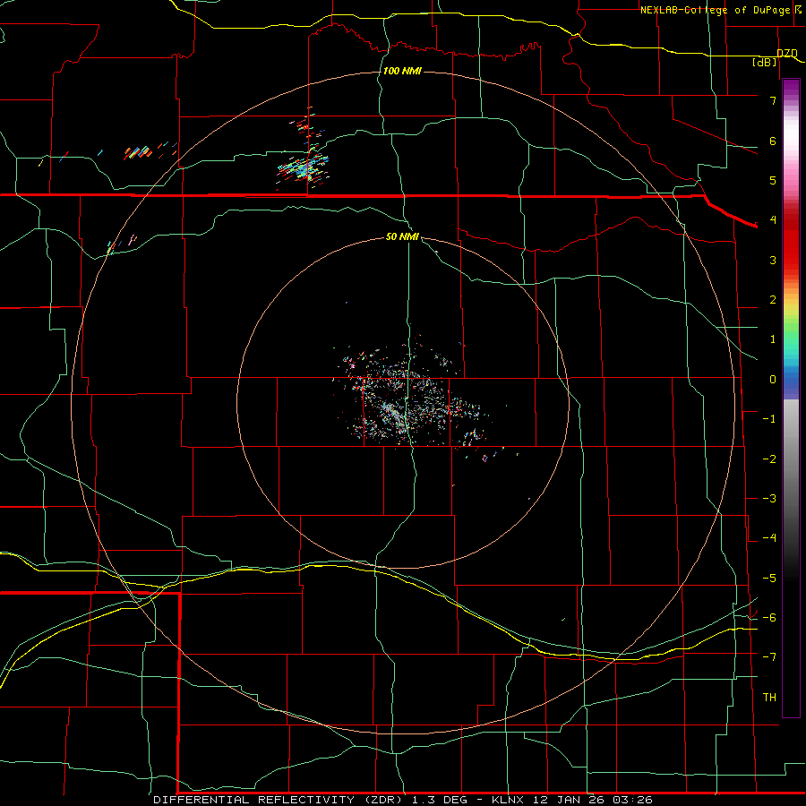This screenshot has width=806, height=806.
Task: Click the -2 value on color scale
Action: click(769, 459)
